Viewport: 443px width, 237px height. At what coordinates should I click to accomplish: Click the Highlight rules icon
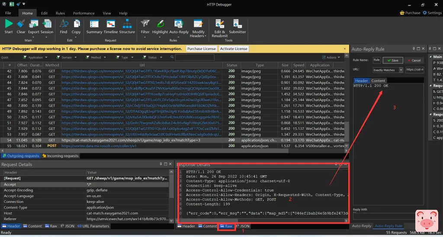(x=160, y=24)
